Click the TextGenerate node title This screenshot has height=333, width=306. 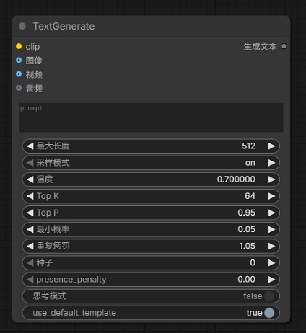pos(64,26)
